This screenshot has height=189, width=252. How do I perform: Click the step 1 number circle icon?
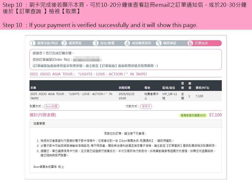click(x=33, y=43)
